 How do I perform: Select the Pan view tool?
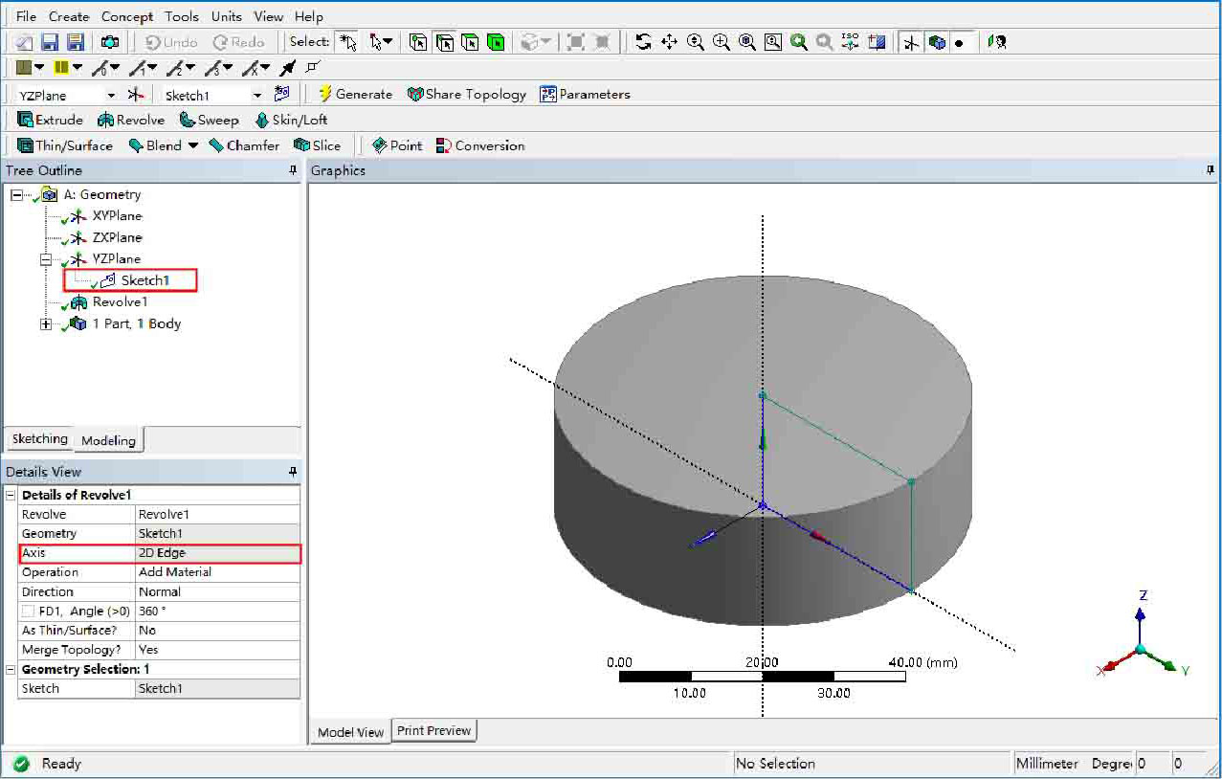[x=669, y=42]
